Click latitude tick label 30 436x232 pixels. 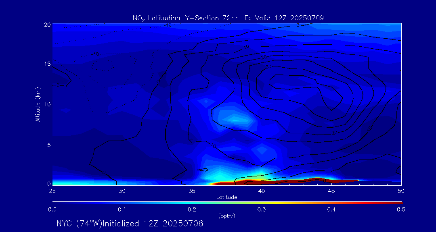(x=122, y=191)
